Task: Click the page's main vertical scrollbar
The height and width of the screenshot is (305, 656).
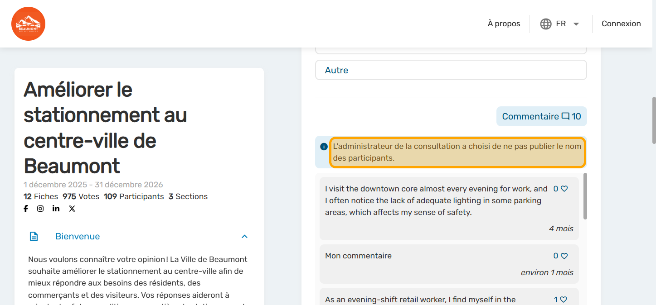Action: (653, 120)
